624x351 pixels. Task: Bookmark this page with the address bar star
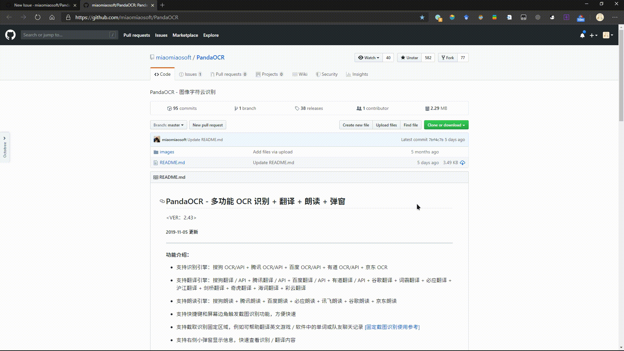(422, 17)
